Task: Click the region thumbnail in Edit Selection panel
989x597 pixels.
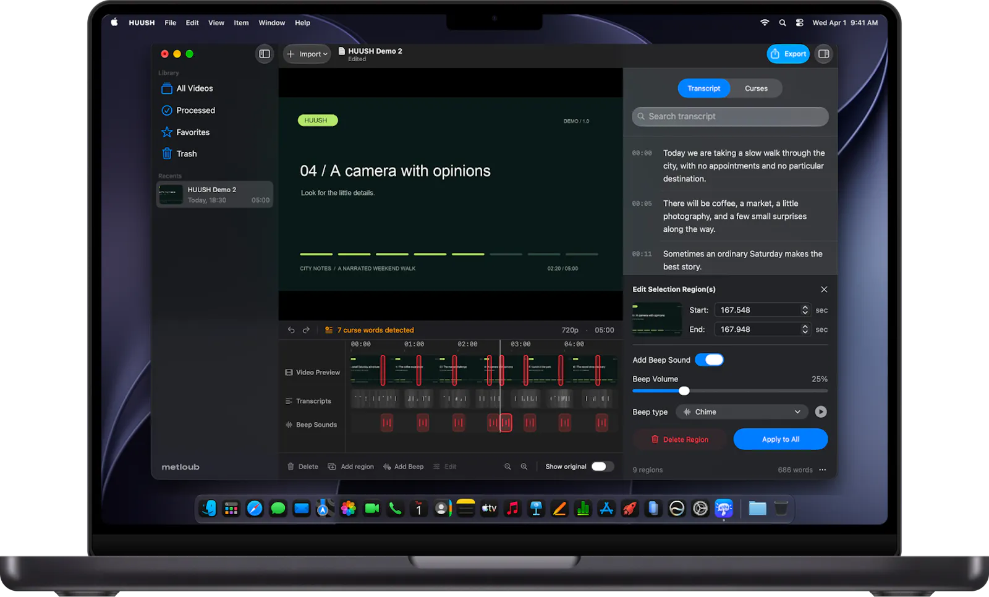Action: tap(657, 319)
